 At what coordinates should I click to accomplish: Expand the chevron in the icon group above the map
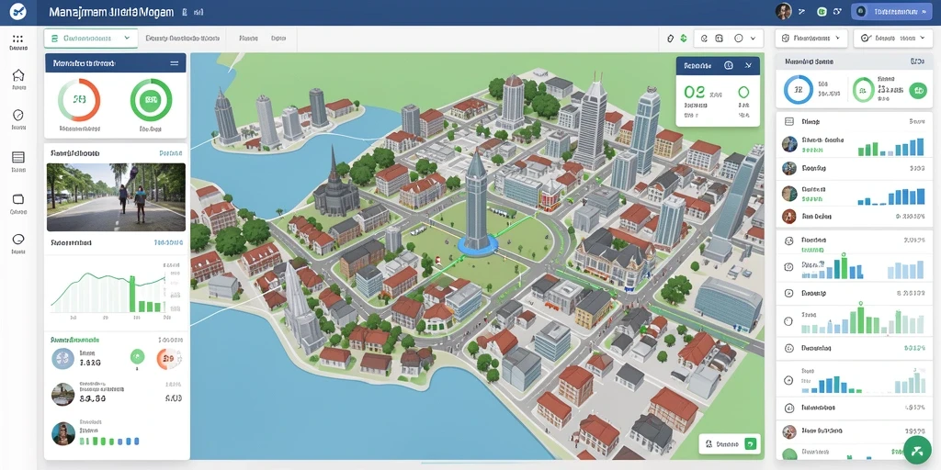(753, 39)
